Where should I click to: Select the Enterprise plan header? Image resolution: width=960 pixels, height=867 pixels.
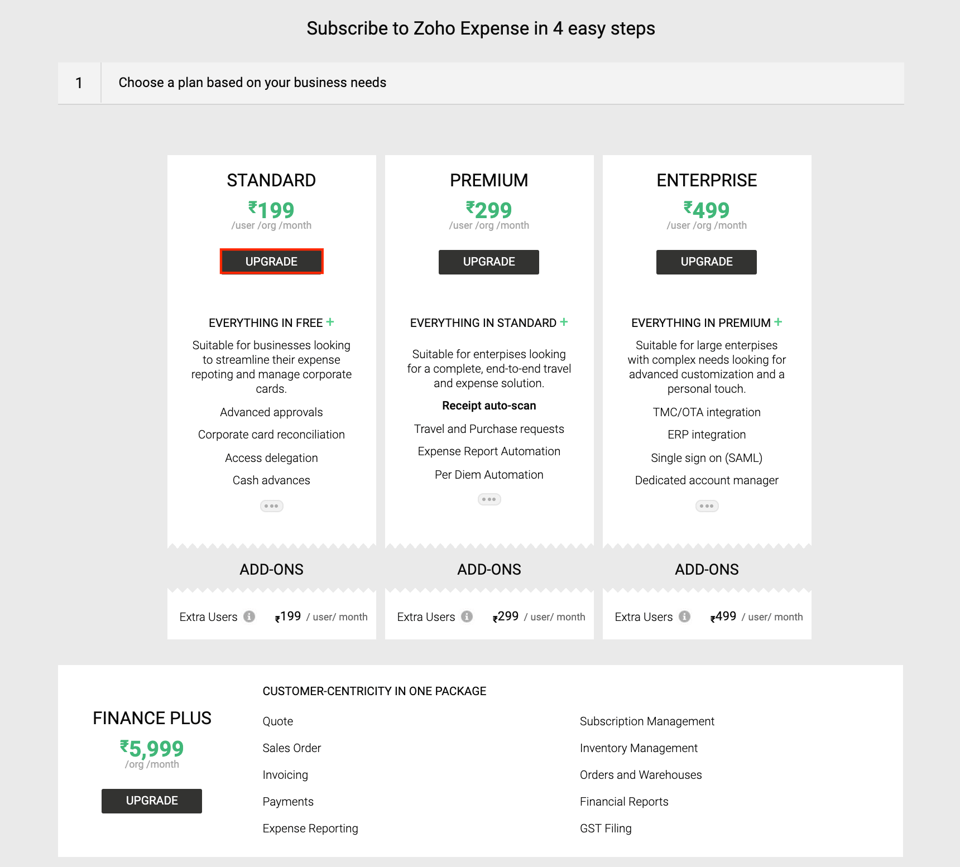pyautogui.click(x=707, y=180)
